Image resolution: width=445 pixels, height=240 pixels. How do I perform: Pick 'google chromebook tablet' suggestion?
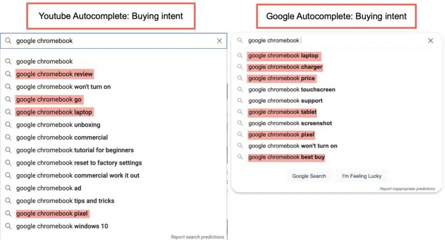pos(282,112)
